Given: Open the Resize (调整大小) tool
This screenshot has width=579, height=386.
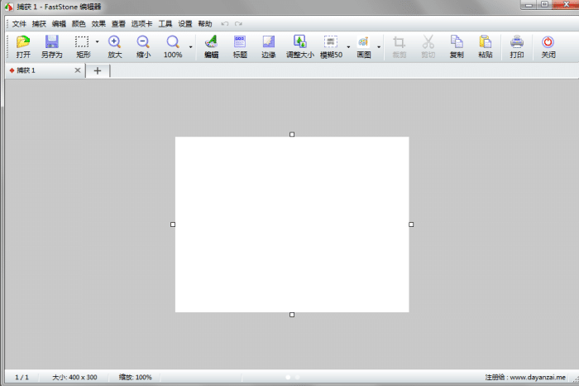Looking at the screenshot, I should pos(299,41).
